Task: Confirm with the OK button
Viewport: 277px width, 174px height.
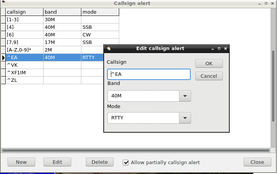Action: pyautogui.click(x=209, y=64)
